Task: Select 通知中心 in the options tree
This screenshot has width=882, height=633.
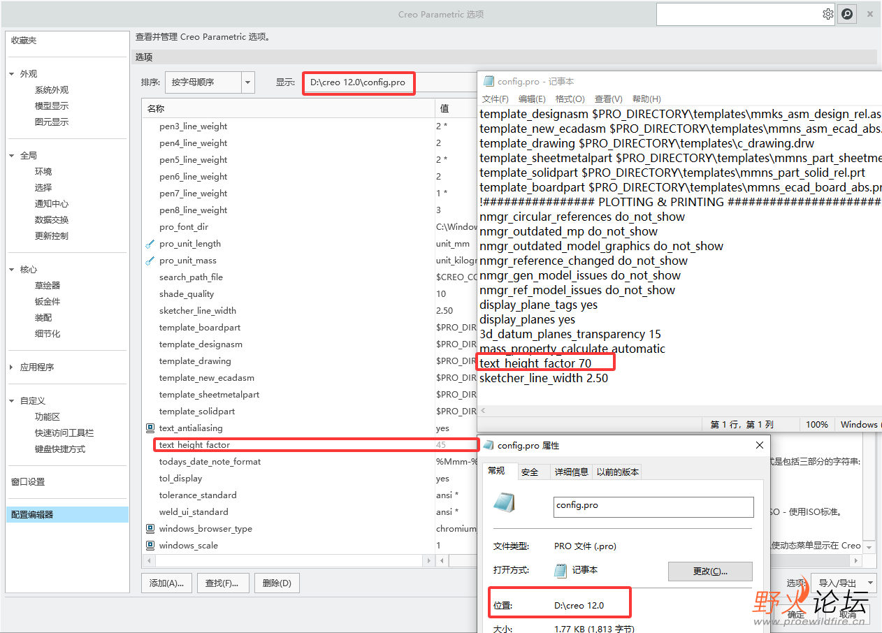Action: coord(52,204)
